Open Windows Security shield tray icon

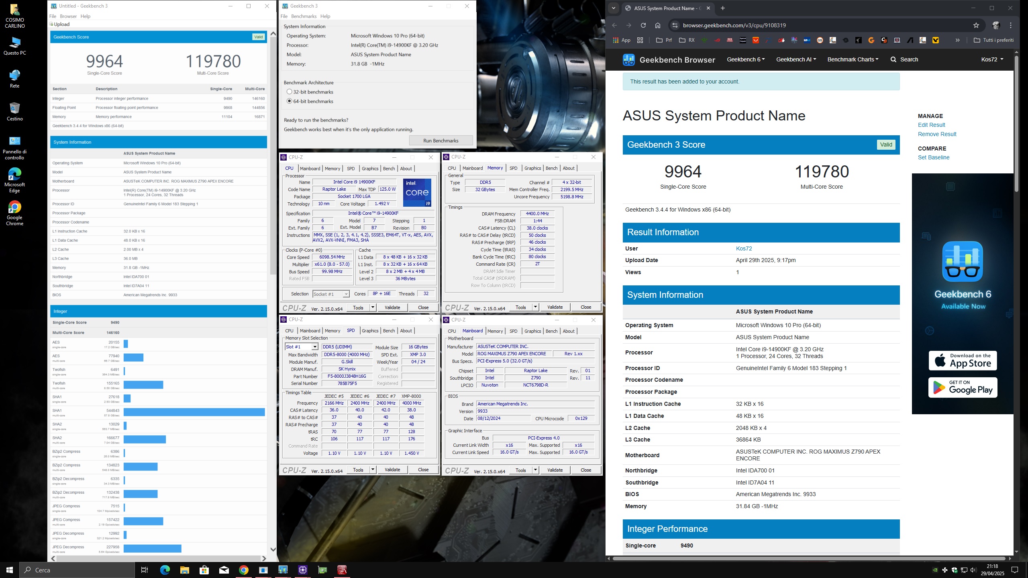(x=954, y=570)
